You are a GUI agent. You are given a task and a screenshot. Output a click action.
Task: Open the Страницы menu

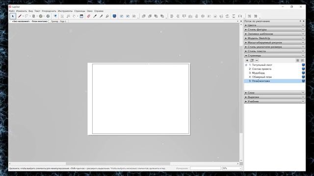79,11
